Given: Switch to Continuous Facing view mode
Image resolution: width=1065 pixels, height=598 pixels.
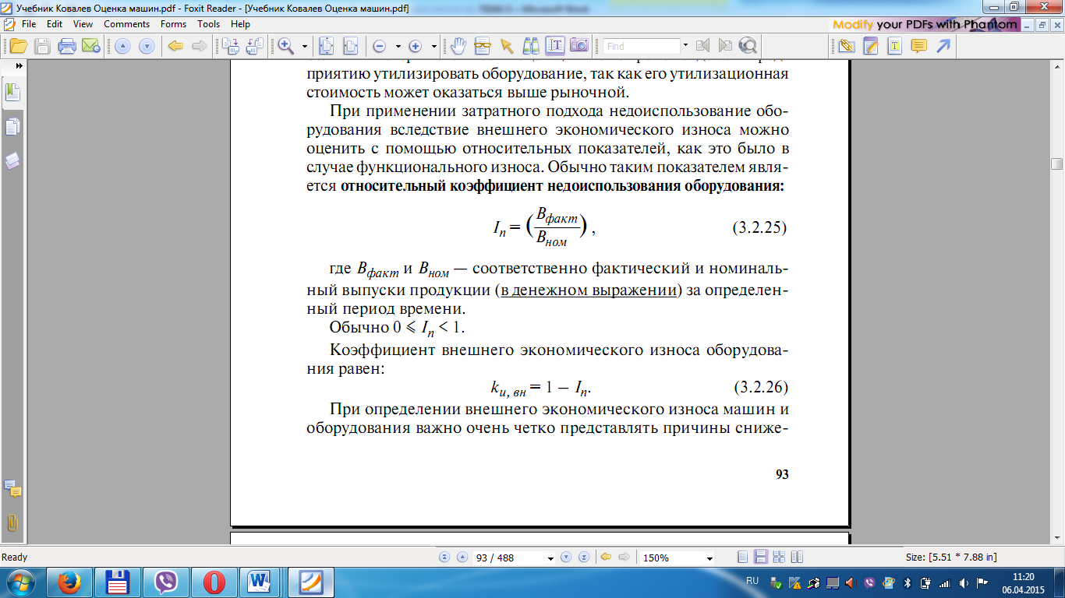Looking at the screenshot, I should [797, 558].
